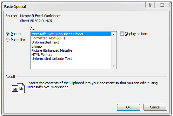Choose Unformatted Text from the list
The height and width of the screenshot is (116, 173).
(71, 42)
